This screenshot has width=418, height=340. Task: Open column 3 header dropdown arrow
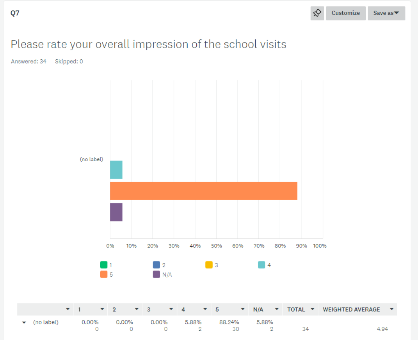click(171, 309)
